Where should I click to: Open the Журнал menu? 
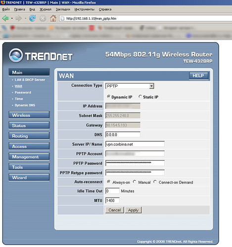click(46, 9)
